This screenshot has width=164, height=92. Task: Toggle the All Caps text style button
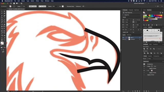click(x=123, y=30)
